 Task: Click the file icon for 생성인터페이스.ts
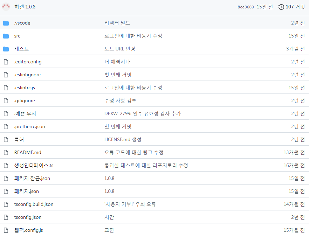6,166
